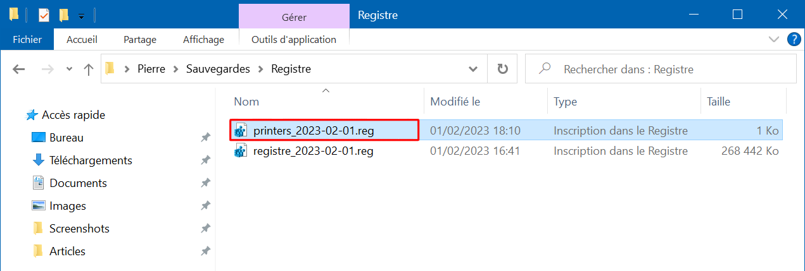Open the Outils d'application tab

tap(294, 39)
